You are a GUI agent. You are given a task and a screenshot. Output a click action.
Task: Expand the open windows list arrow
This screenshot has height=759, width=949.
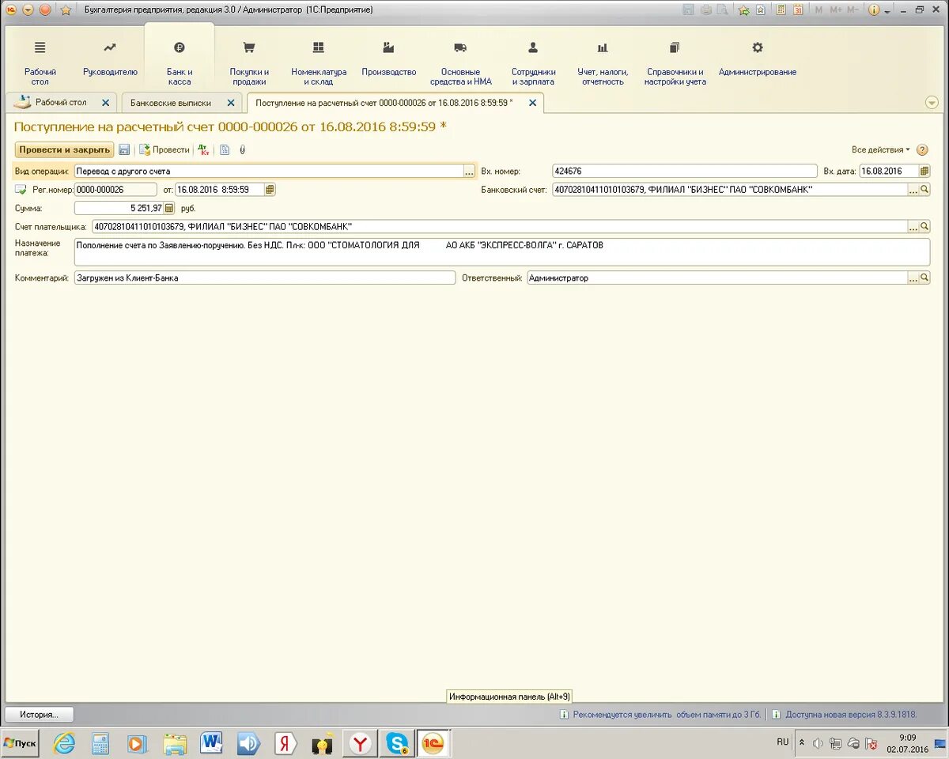pos(931,103)
